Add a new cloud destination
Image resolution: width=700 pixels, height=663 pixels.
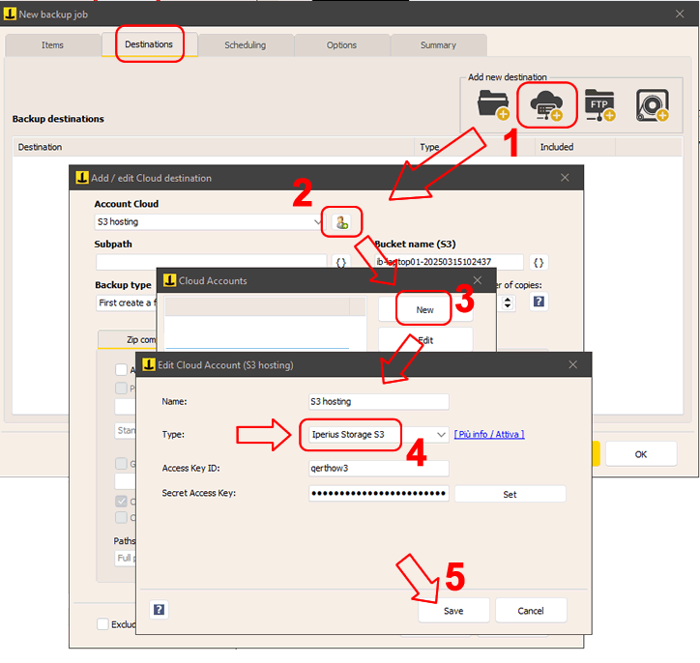tap(546, 105)
